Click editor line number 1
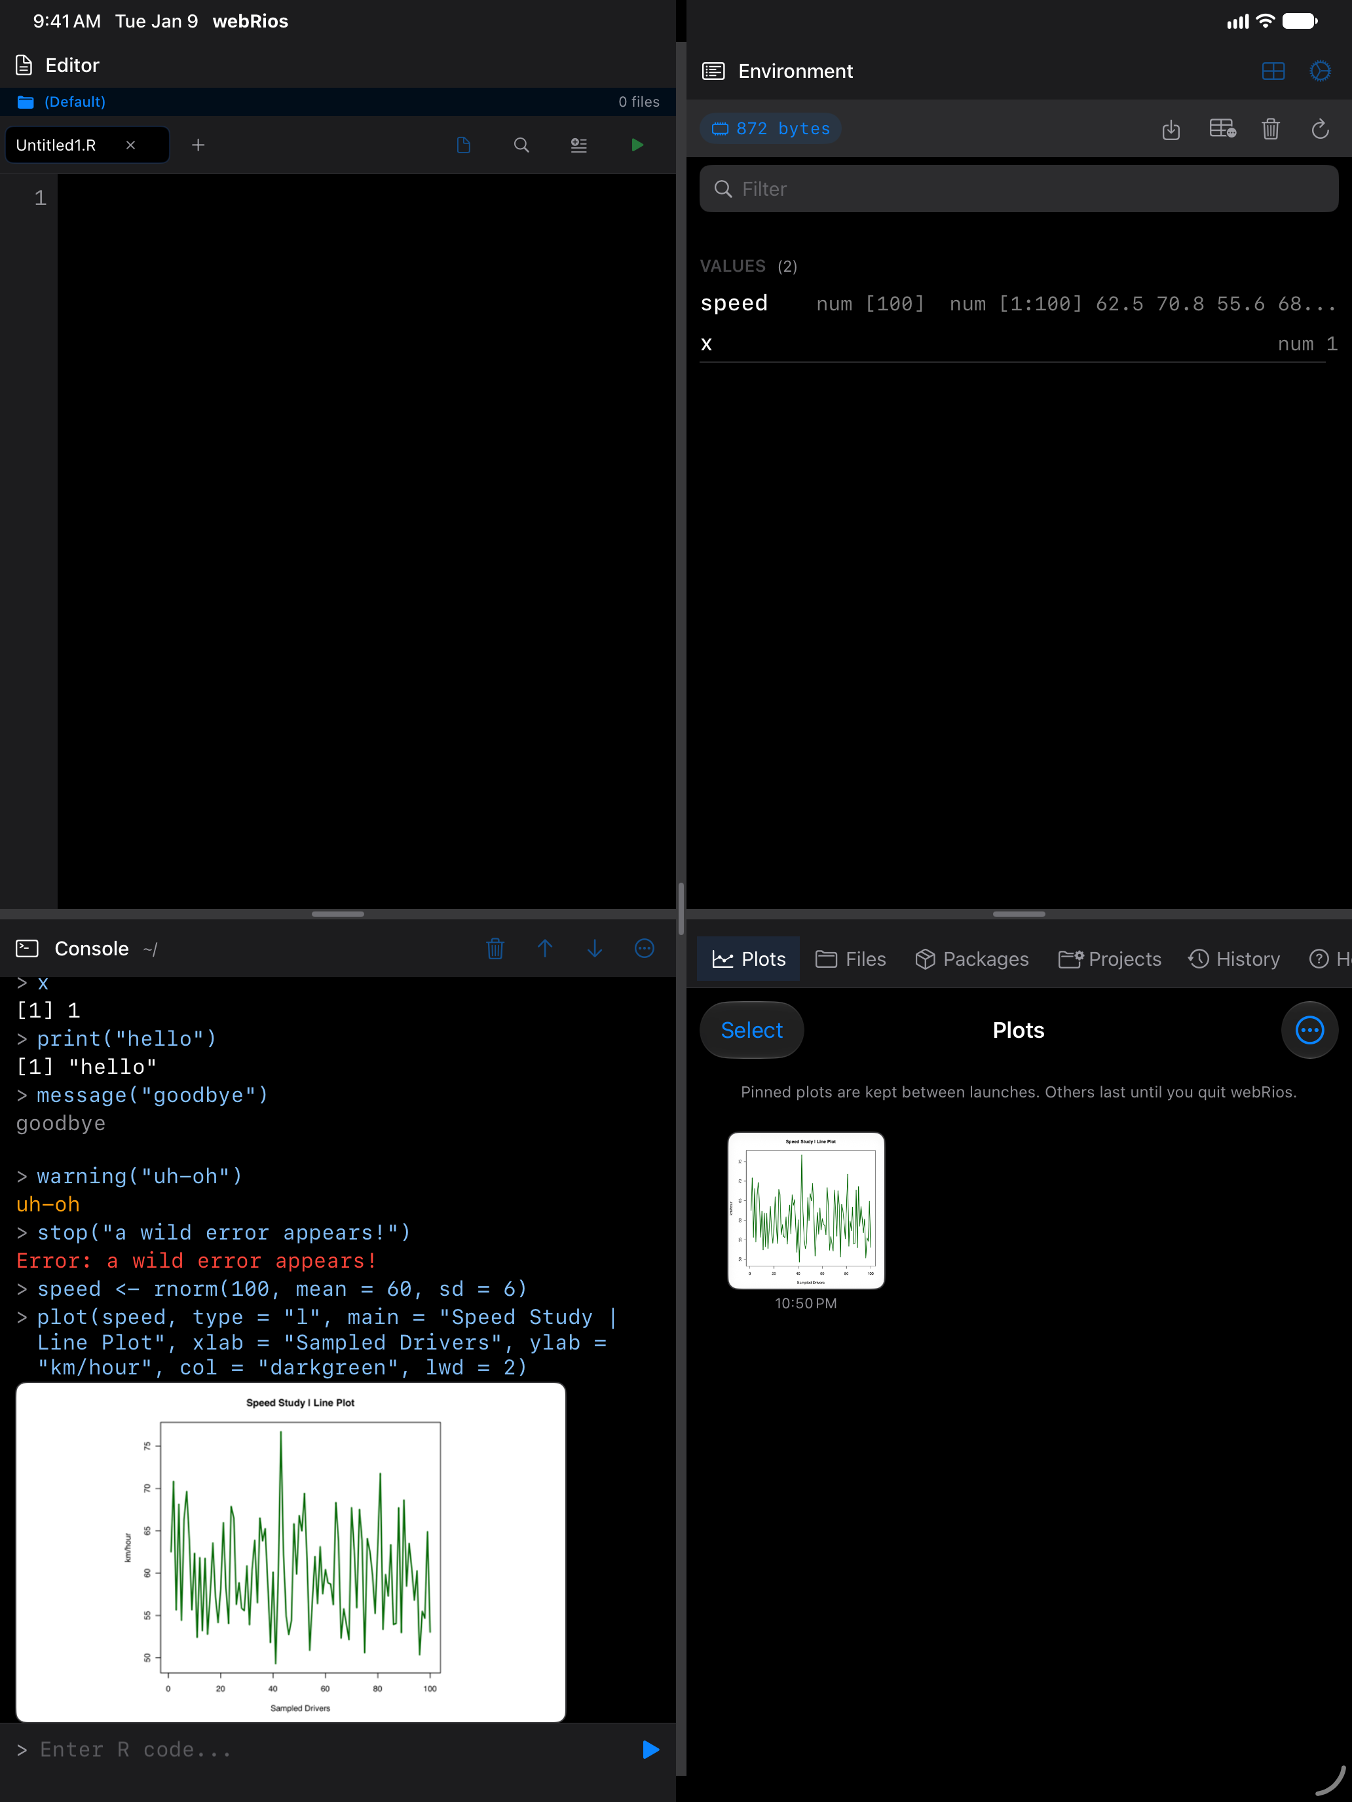The height and width of the screenshot is (1802, 1352). coord(40,198)
